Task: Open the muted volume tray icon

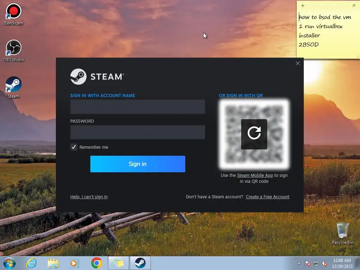Action: pos(324,264)
